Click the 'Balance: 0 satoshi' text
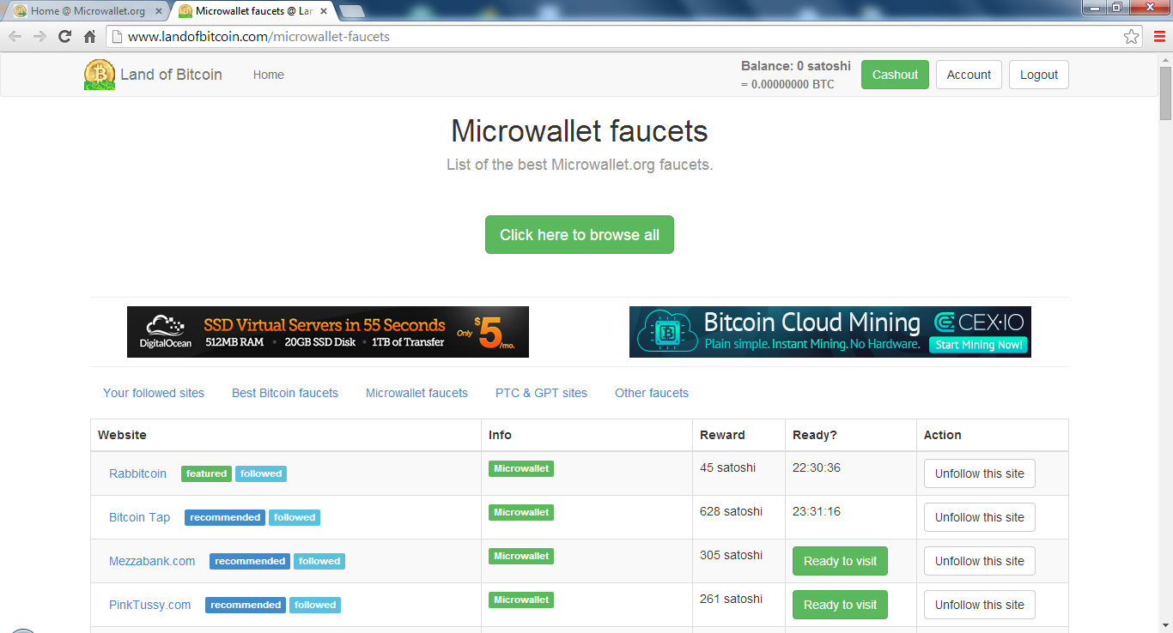The image size is (1173, 633). coord(796,66)
